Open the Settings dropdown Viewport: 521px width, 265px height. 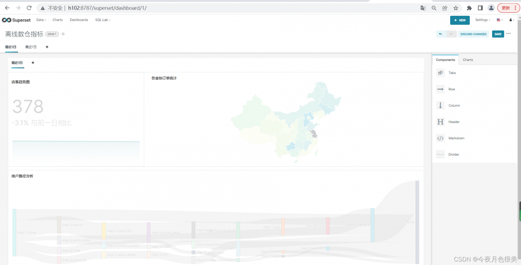(x=482, y=20)
